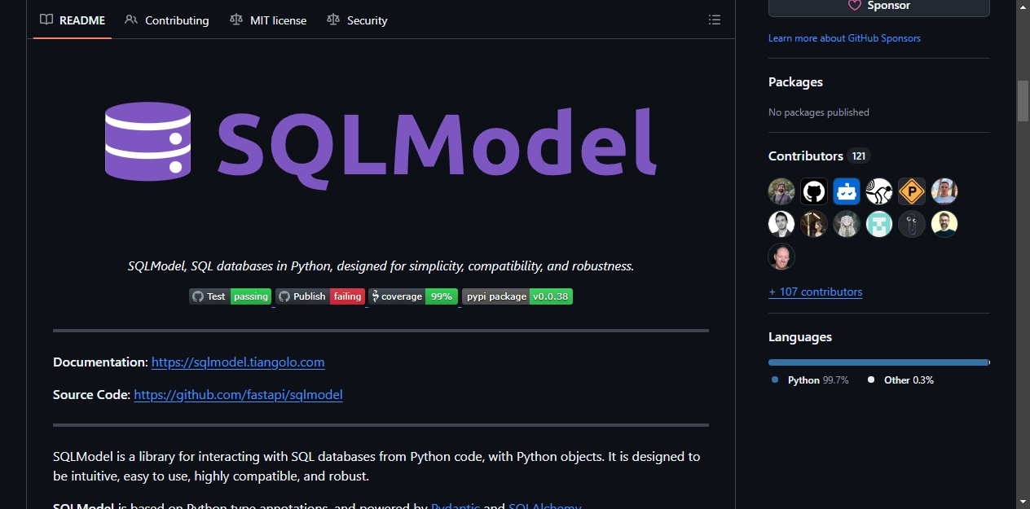Screen dimensions: 1030x509
Task: Open contributor avatar of bearded man outdoors
Action: pyautogui.click(x=781, y=191)
